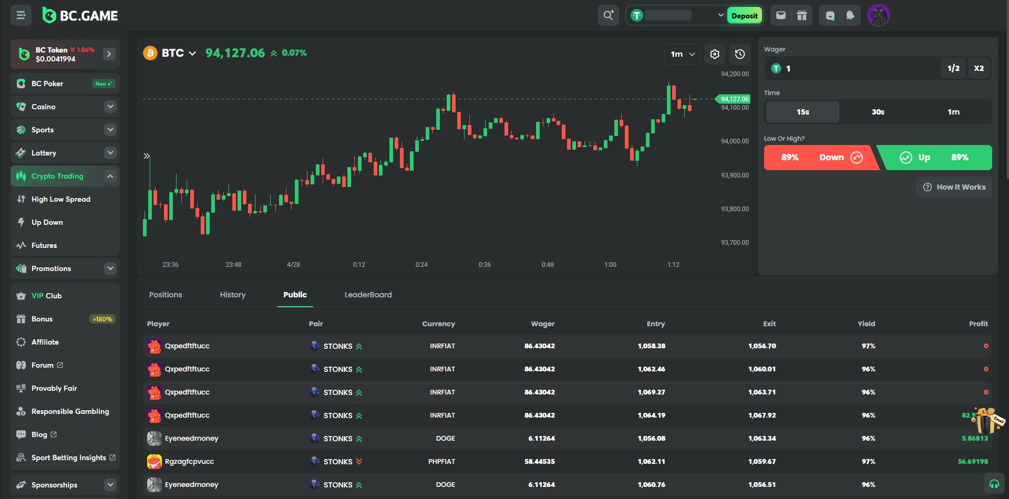Image resolution: width=1009 pixels, height=499 pixels.
Task: Bet Down at 89%
Action: [x=821, y=158]
